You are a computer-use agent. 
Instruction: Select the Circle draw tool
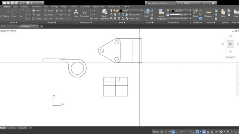[x=14, y=13]
